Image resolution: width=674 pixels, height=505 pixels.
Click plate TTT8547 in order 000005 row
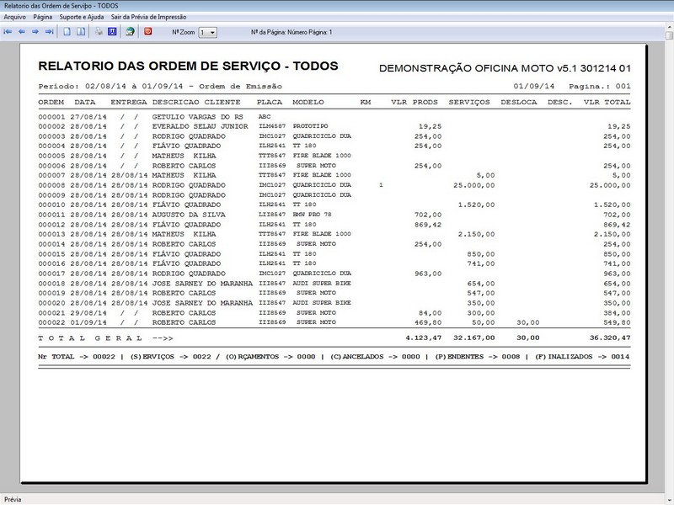pyautogui.click(x=272, y=156)
